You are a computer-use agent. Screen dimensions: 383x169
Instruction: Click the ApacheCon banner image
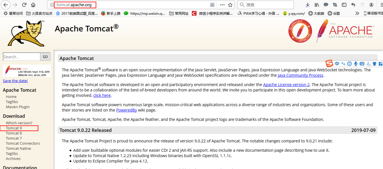(27, 71)
